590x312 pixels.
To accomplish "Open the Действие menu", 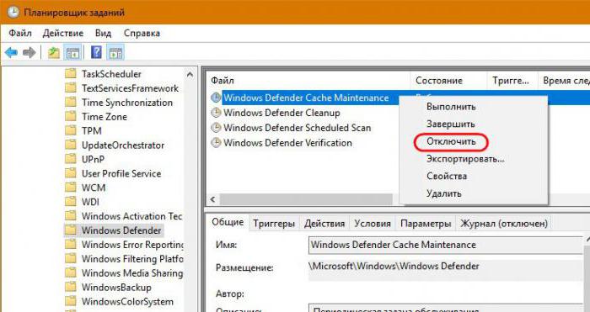I will (63, 33).
